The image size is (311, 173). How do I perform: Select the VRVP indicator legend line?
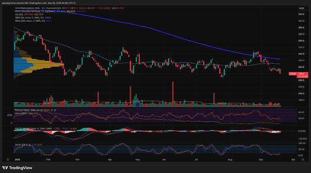coord(50,11)
